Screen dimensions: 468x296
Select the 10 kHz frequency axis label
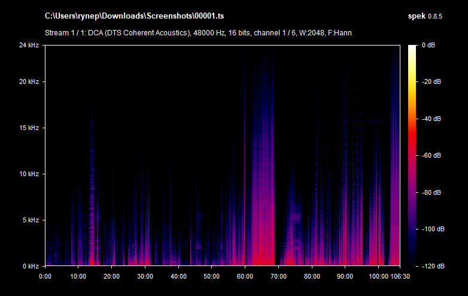pos(28,174)
